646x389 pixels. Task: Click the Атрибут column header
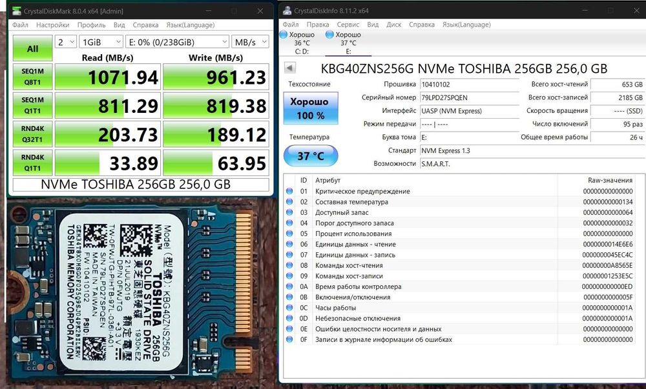click(328, 180)
